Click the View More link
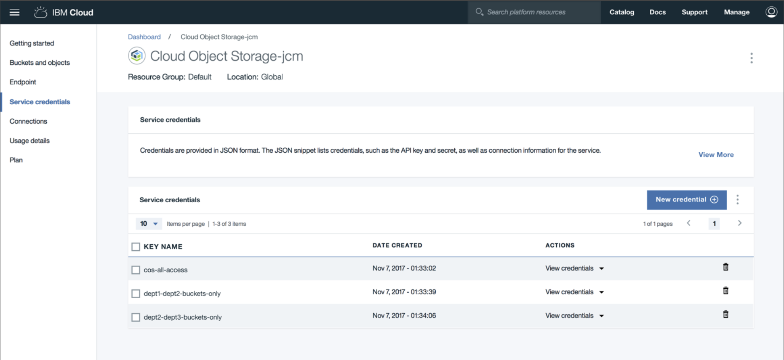 pyautogui.click(x=716, y=155)
